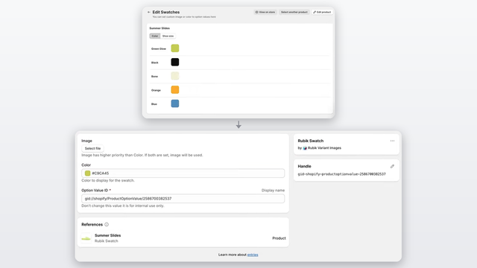Click the View on store button
Image resolution: width=477 pixels, height=268 pixels.
pos(265,12)
